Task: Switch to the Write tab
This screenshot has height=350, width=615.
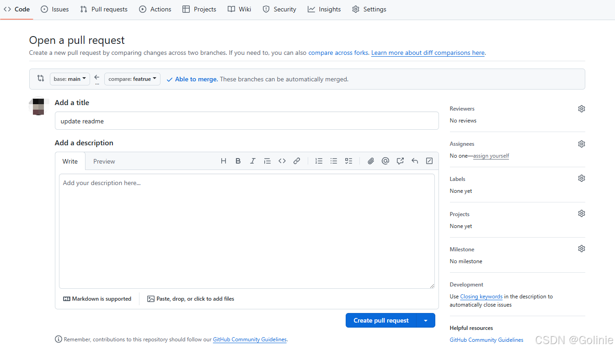Action: (70, 161)
